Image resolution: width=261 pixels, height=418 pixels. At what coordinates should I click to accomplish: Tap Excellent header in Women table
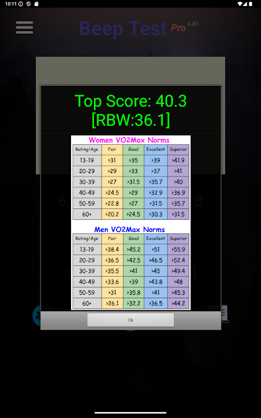click(156, 149)
